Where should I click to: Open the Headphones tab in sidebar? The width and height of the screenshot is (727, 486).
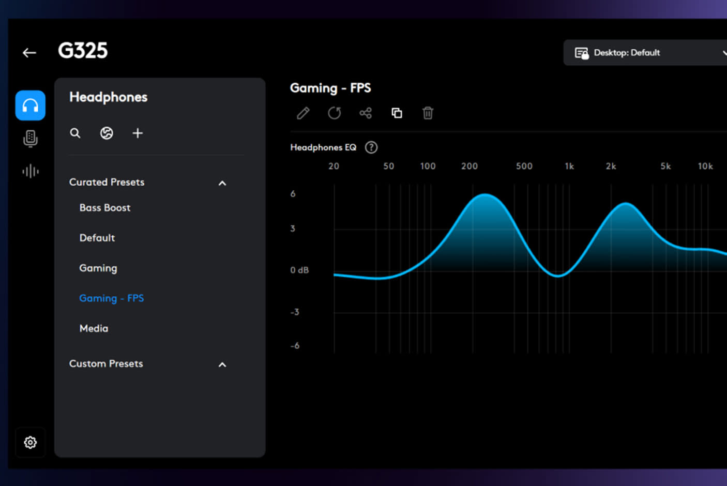pyautogui.click(x=30, y=105)
